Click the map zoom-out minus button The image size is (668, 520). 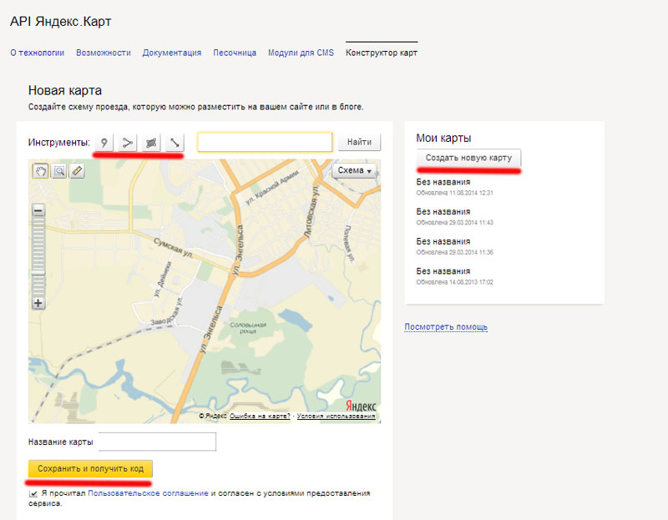point(38,212)
